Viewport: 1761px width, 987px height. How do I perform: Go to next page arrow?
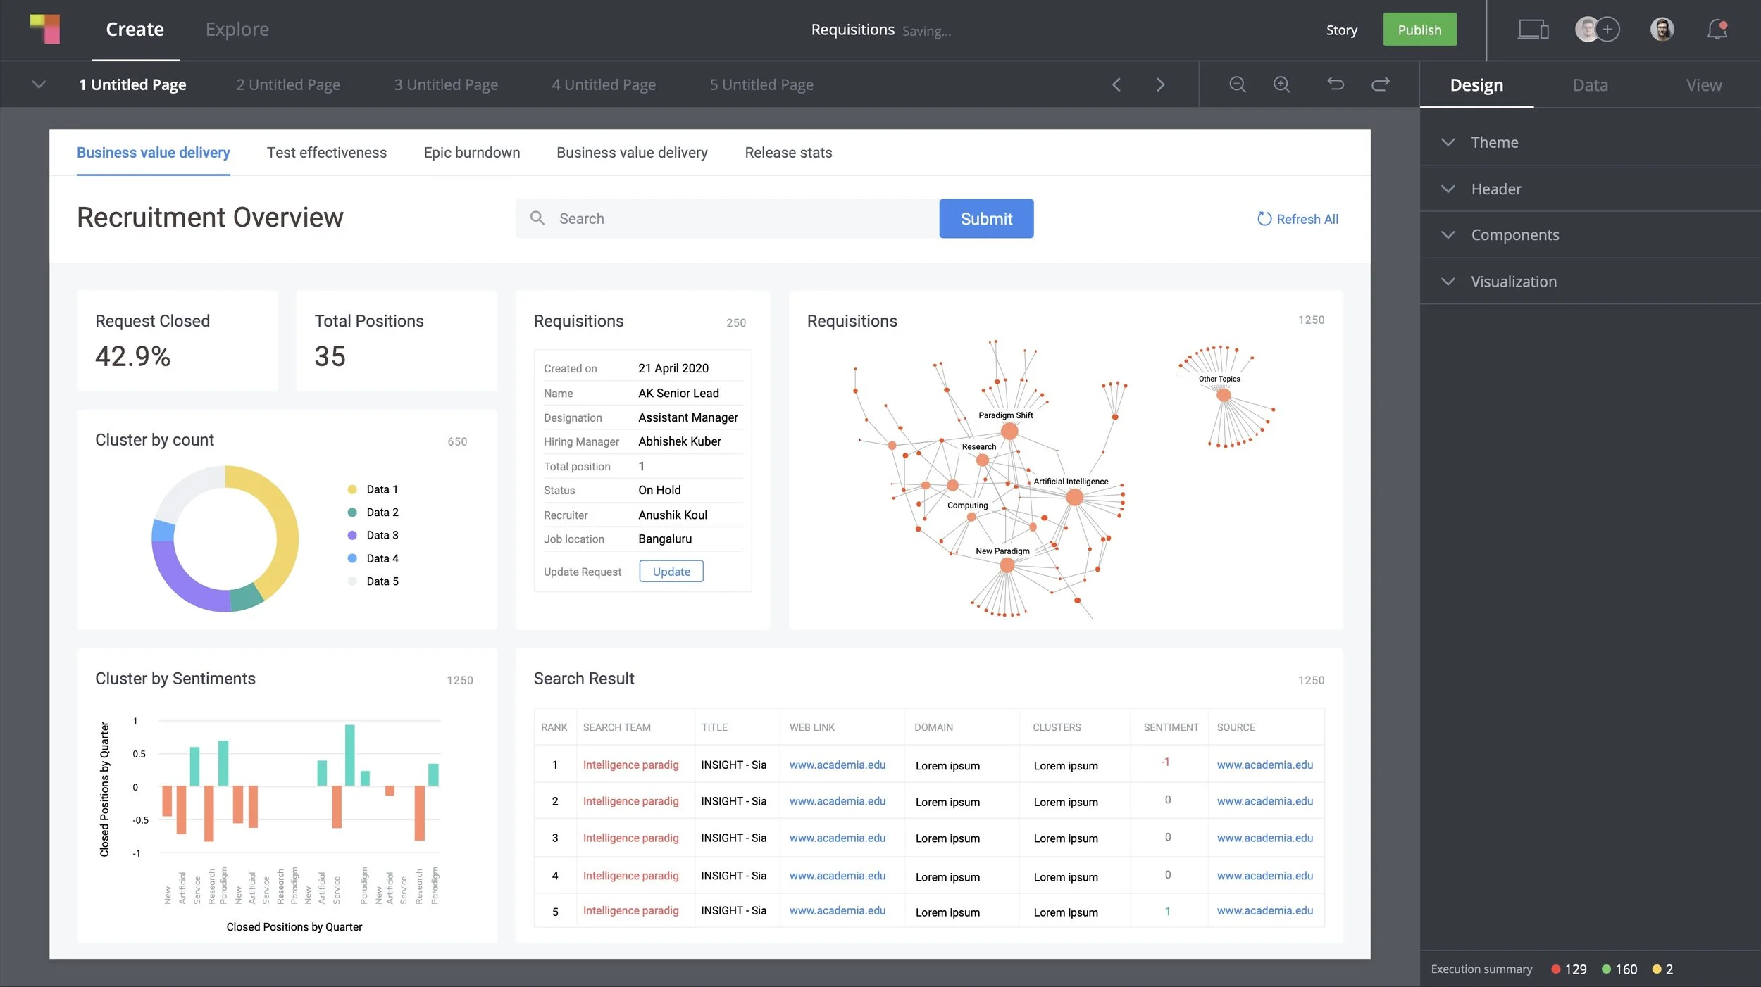[1160, 84]
